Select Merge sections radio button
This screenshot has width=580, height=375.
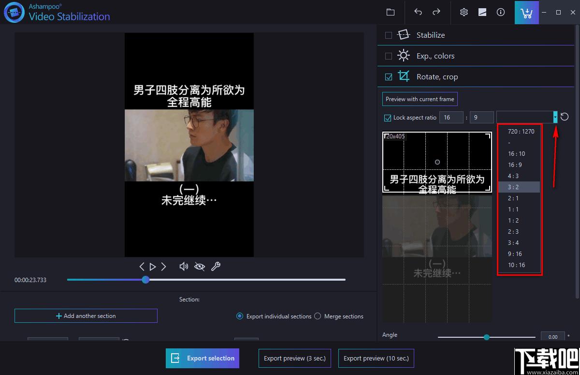318,316
